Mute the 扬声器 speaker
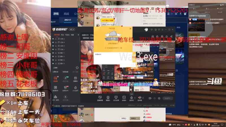The height and width of the screenshot is (127, 226). coord(140,98)
